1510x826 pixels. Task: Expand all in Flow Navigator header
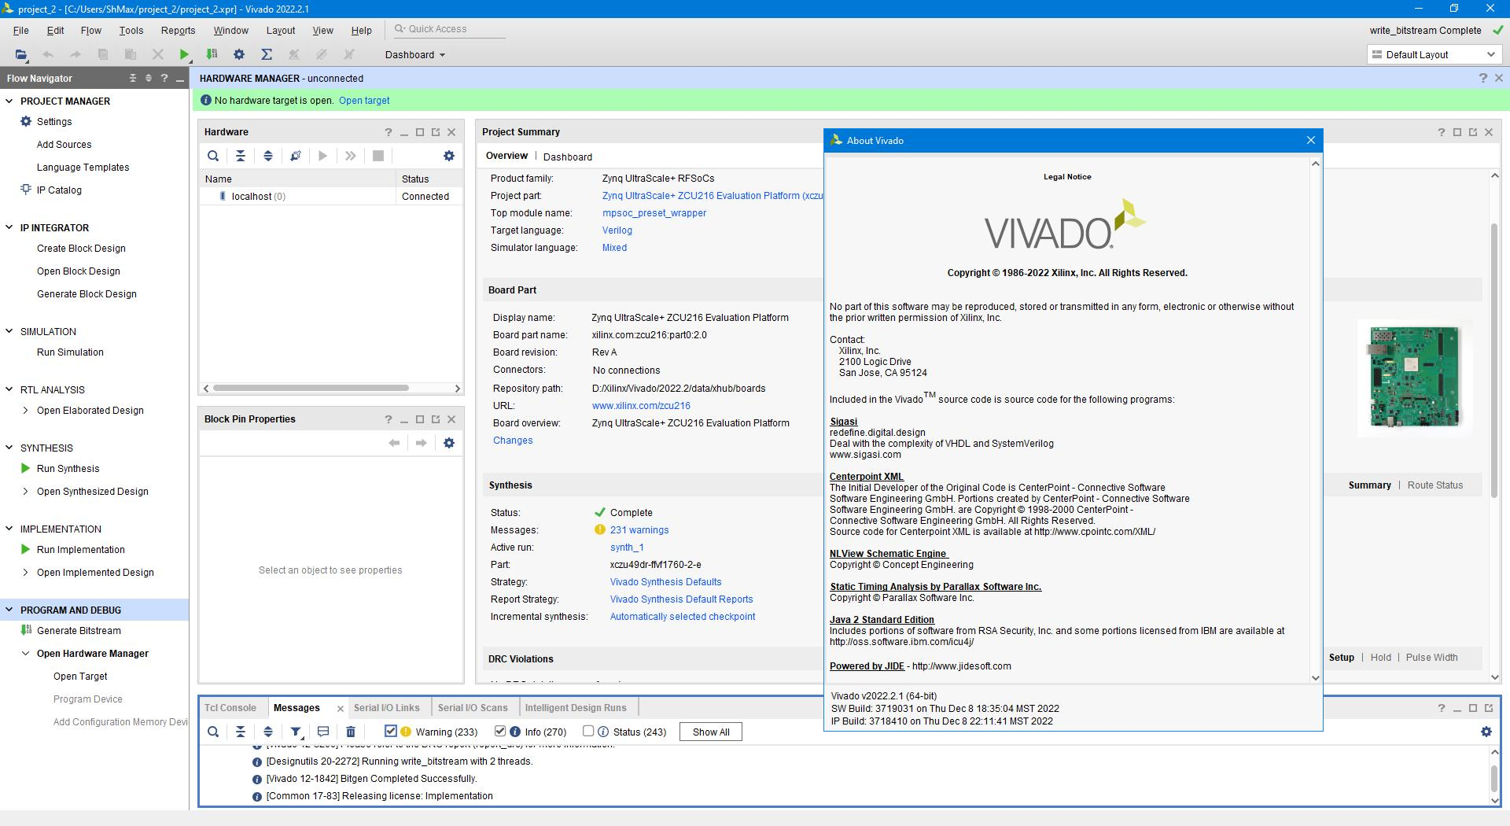[x=148, y=78]
